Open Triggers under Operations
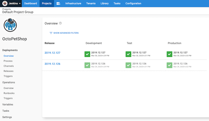Viewport: 209px width, 121px height. pos(8,98)
